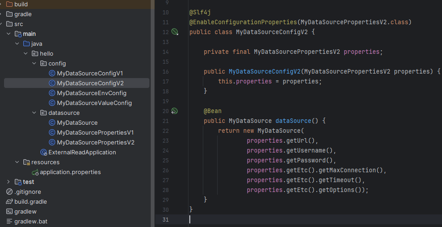442x227 pixels.
Task: Click the test module folder icon
Action: pyautogui.click(x=18, y=182)
